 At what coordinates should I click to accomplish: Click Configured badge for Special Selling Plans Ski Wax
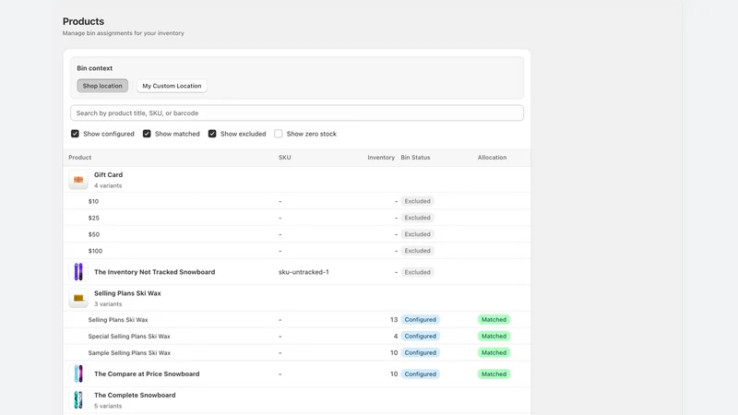click(x=421, y=337)
